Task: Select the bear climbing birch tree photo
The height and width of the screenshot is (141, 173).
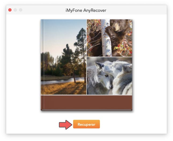Action: coord(110,38)
